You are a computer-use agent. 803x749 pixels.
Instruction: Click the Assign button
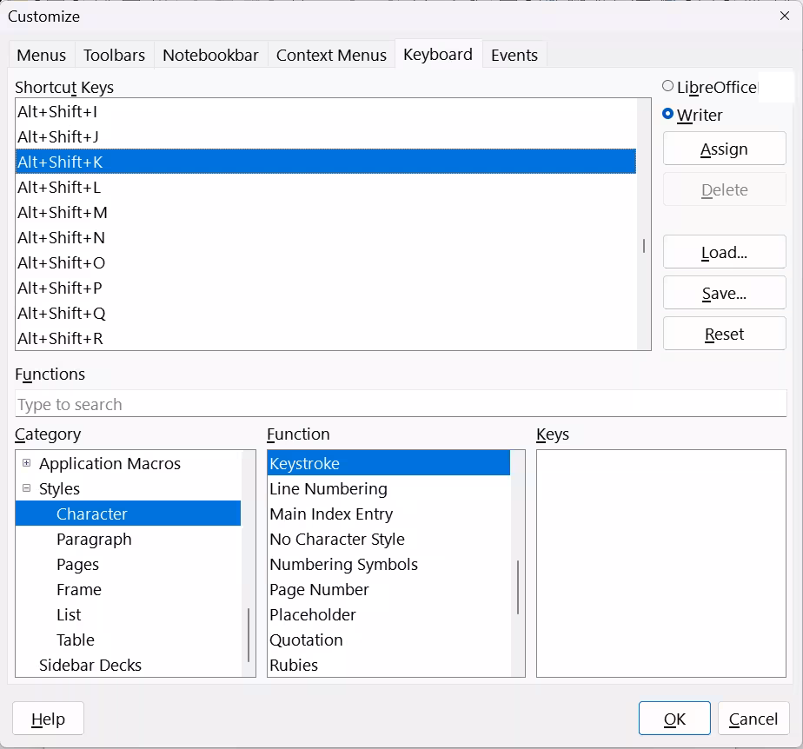coord(724,148)
